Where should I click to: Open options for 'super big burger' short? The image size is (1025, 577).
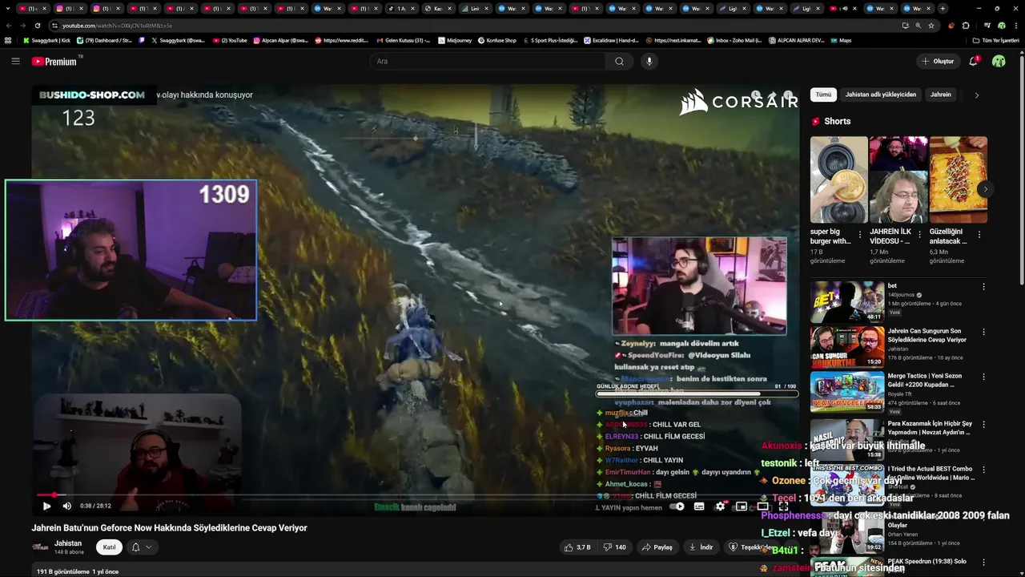click(860, 235)
